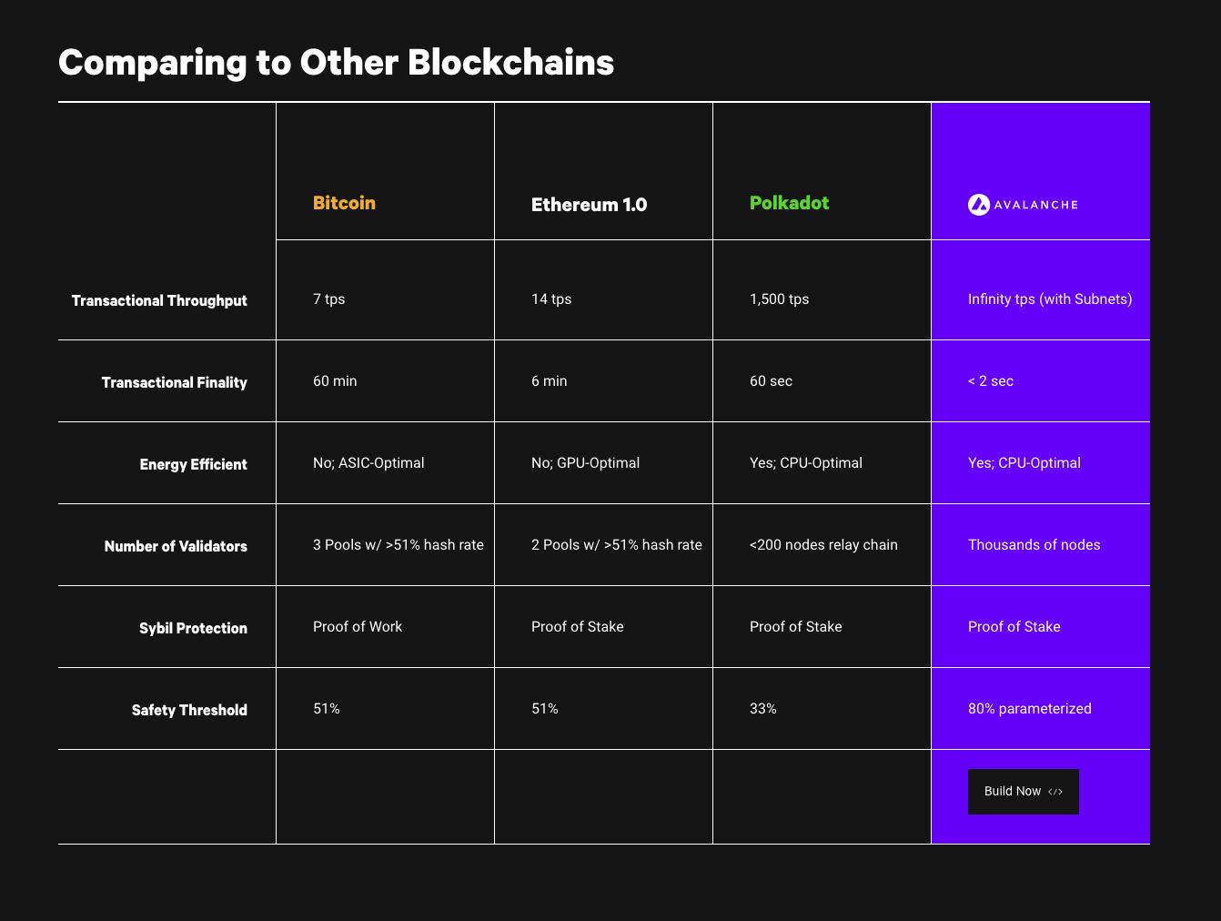1221x921 pixels.
Task: Select the Energy Efficient row label
Action: pyautogui.click(x=193, y=464)
